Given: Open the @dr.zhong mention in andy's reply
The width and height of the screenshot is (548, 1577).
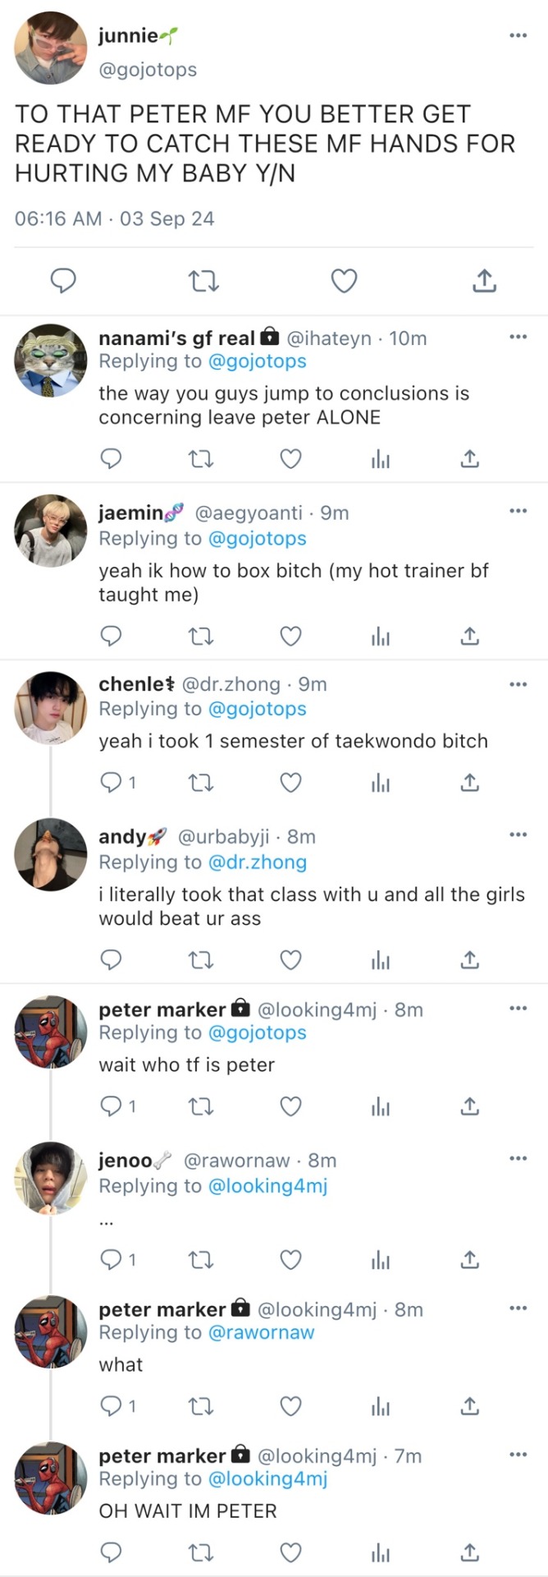Looking at the screenshot, I should 258,862.
